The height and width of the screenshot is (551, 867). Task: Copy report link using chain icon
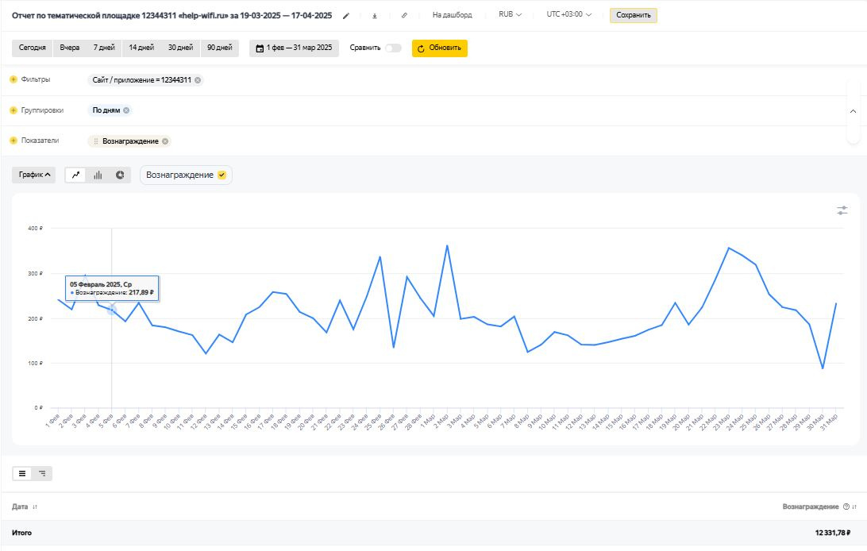[x=404, y=15]
